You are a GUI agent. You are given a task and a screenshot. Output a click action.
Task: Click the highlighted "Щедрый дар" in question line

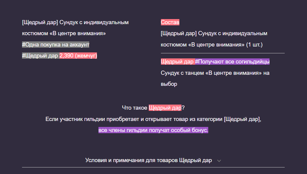pos(165,107)
